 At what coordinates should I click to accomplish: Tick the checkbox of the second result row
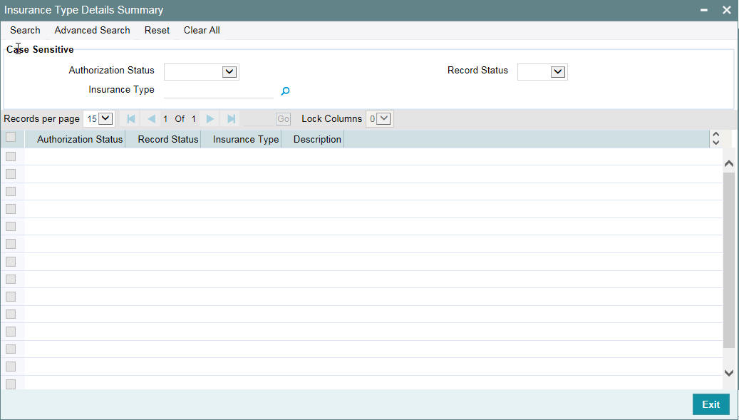coord(11,174)
